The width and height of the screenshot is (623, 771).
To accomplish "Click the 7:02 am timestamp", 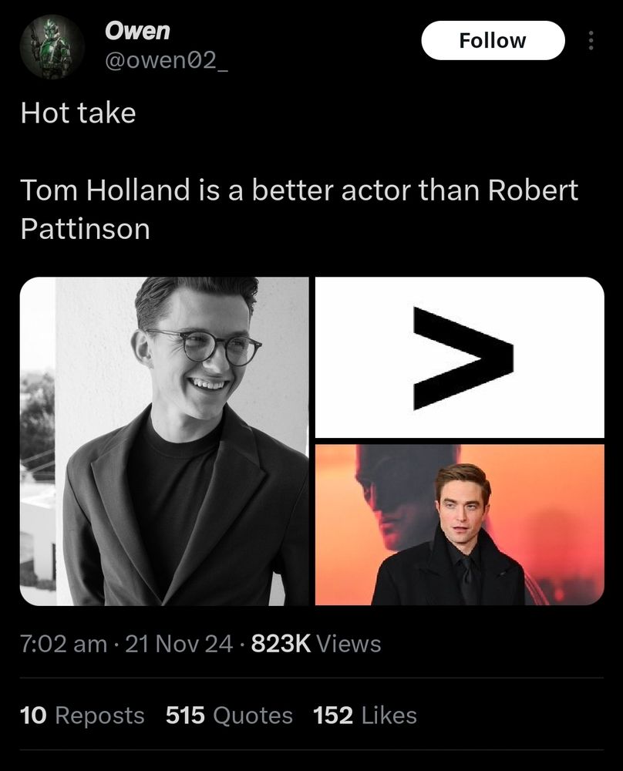I will 64,643.
